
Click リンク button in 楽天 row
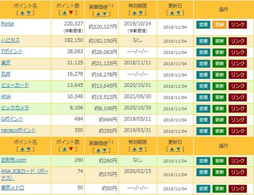238,63
